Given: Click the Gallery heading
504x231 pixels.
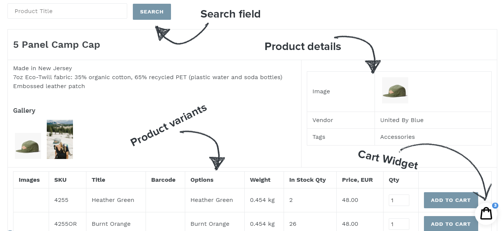Looking at the screenshot, I should 24,110.
